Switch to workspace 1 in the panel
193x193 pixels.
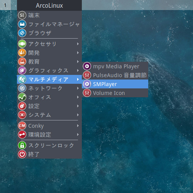[5, 5]
